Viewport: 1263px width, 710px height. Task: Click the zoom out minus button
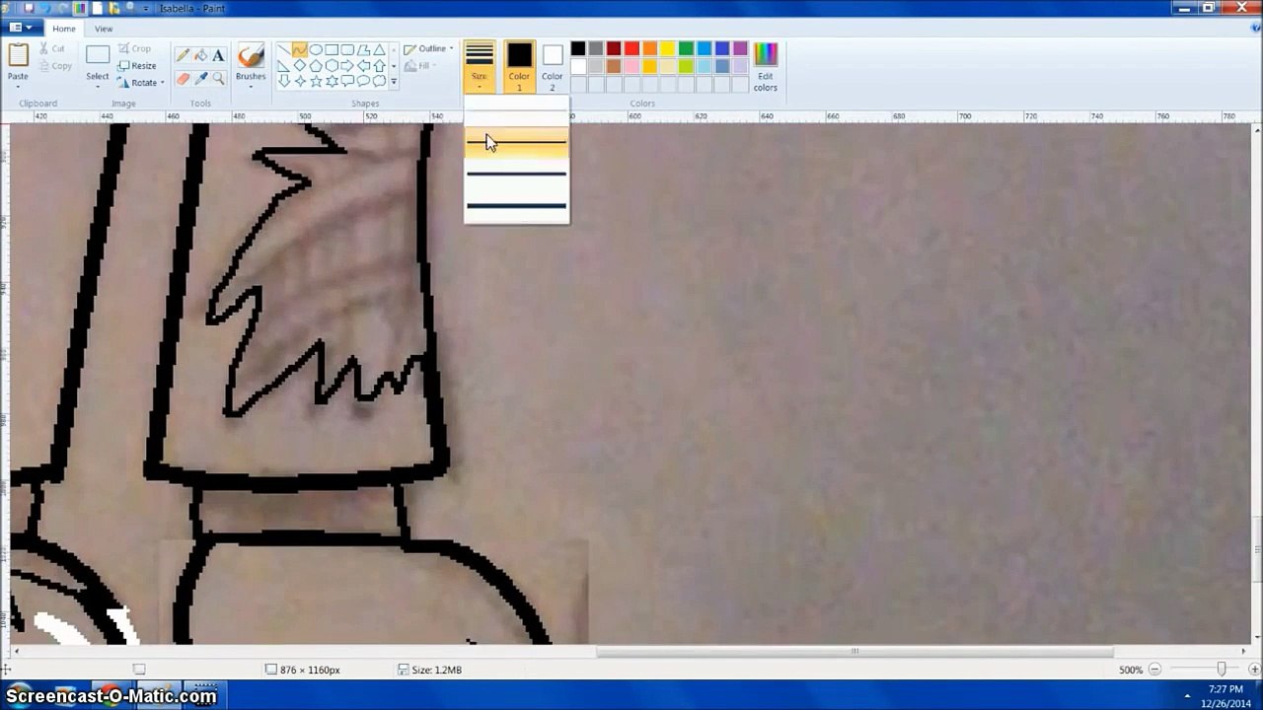pyautogui.click(x=1154, y=670)
